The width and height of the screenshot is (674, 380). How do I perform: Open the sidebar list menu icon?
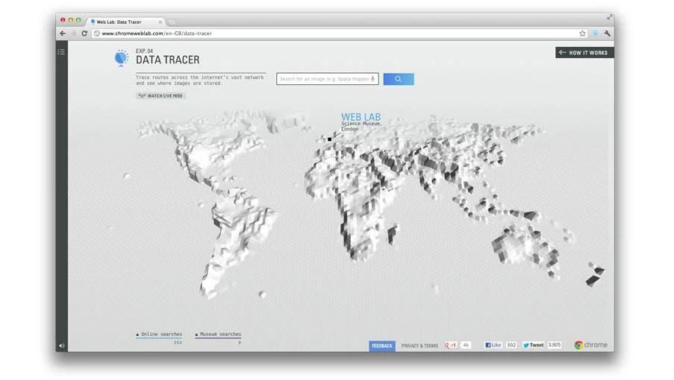[x=61, y=52]
